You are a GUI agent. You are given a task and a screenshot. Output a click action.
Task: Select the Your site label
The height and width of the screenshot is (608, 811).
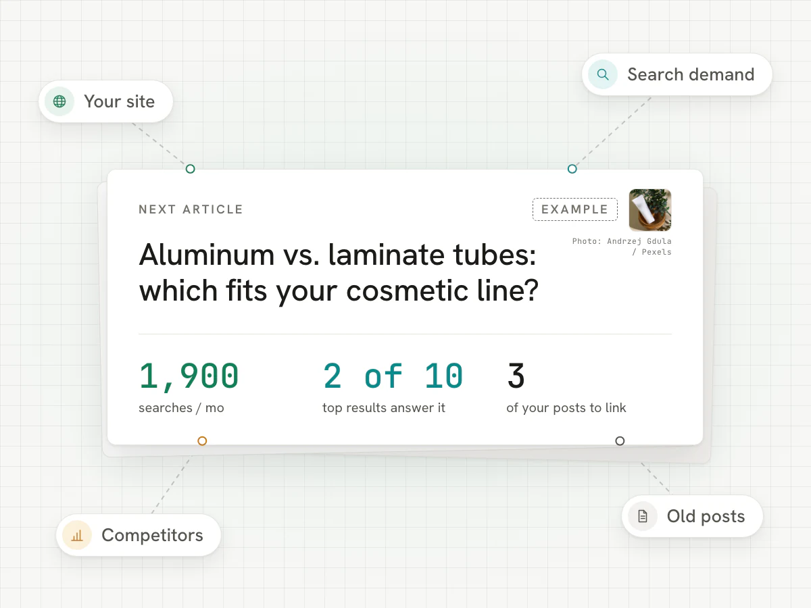coord(120,101)
